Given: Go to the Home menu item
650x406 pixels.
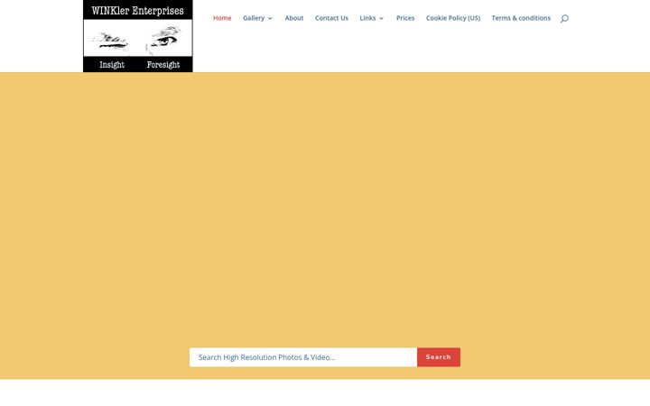Looking at the screenshot, I should (222, 18).
